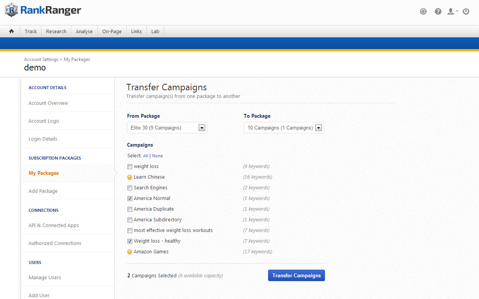
Task: Click the Rank Ranger logo
Action: pos(43,10)
